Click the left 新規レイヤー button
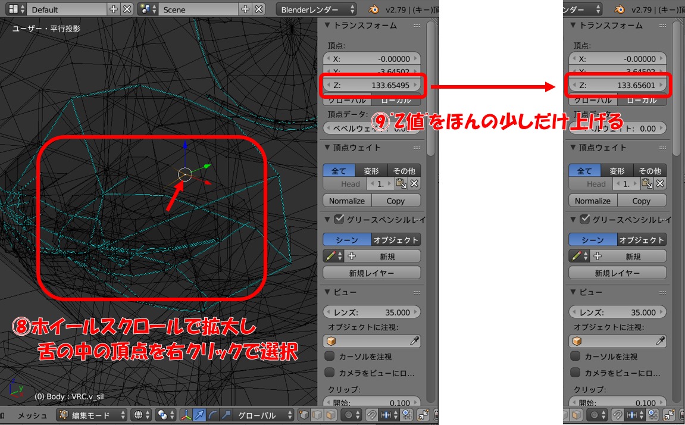The image size is (685, 425). tap(371, 273)
